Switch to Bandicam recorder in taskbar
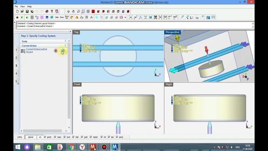 pos(104,147)
